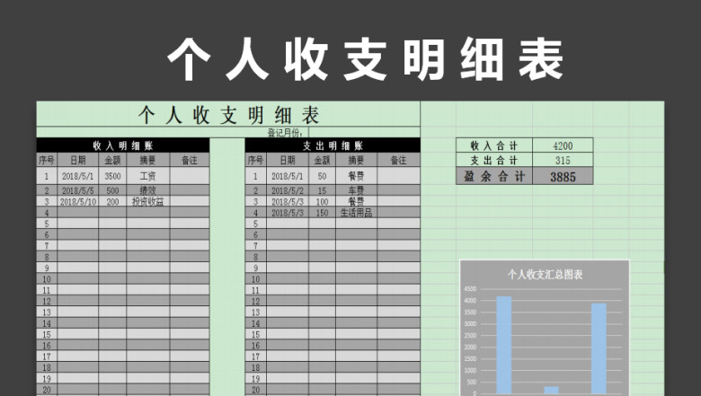701x396 pixels.
Task: Click income date cell 2018/5/10
Action: (78, 201)
